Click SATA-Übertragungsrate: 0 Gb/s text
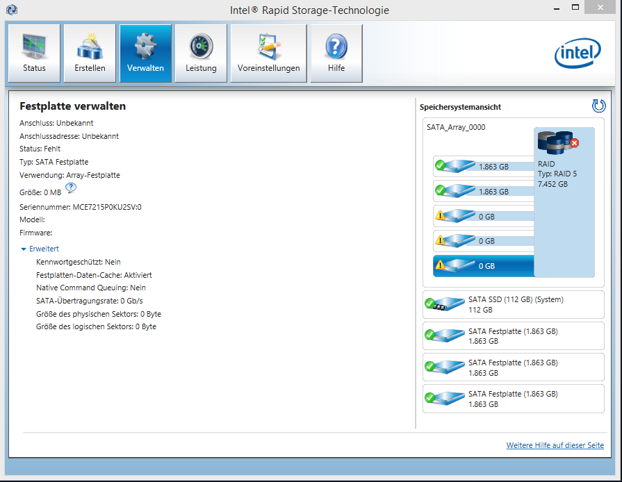The width and height of the screenshot is (622, 482). pos(89,301)
